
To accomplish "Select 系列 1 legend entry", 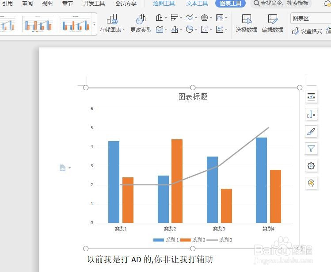I will point(166,240).
